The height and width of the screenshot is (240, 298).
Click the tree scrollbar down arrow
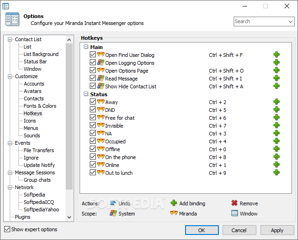pos(69,217)
